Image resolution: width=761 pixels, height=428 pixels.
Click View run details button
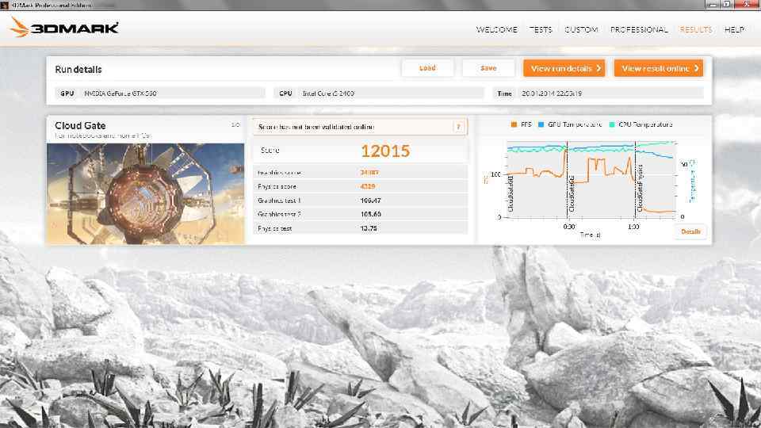click(x=564, y=68)
